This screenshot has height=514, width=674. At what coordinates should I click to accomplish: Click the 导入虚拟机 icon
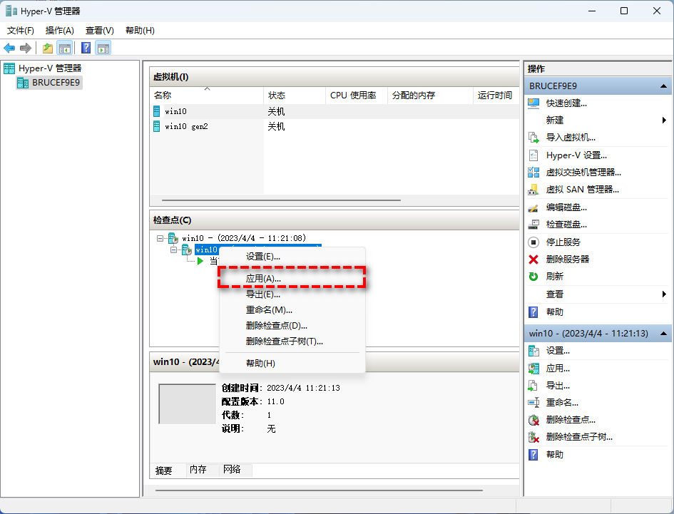pos(533,138)
